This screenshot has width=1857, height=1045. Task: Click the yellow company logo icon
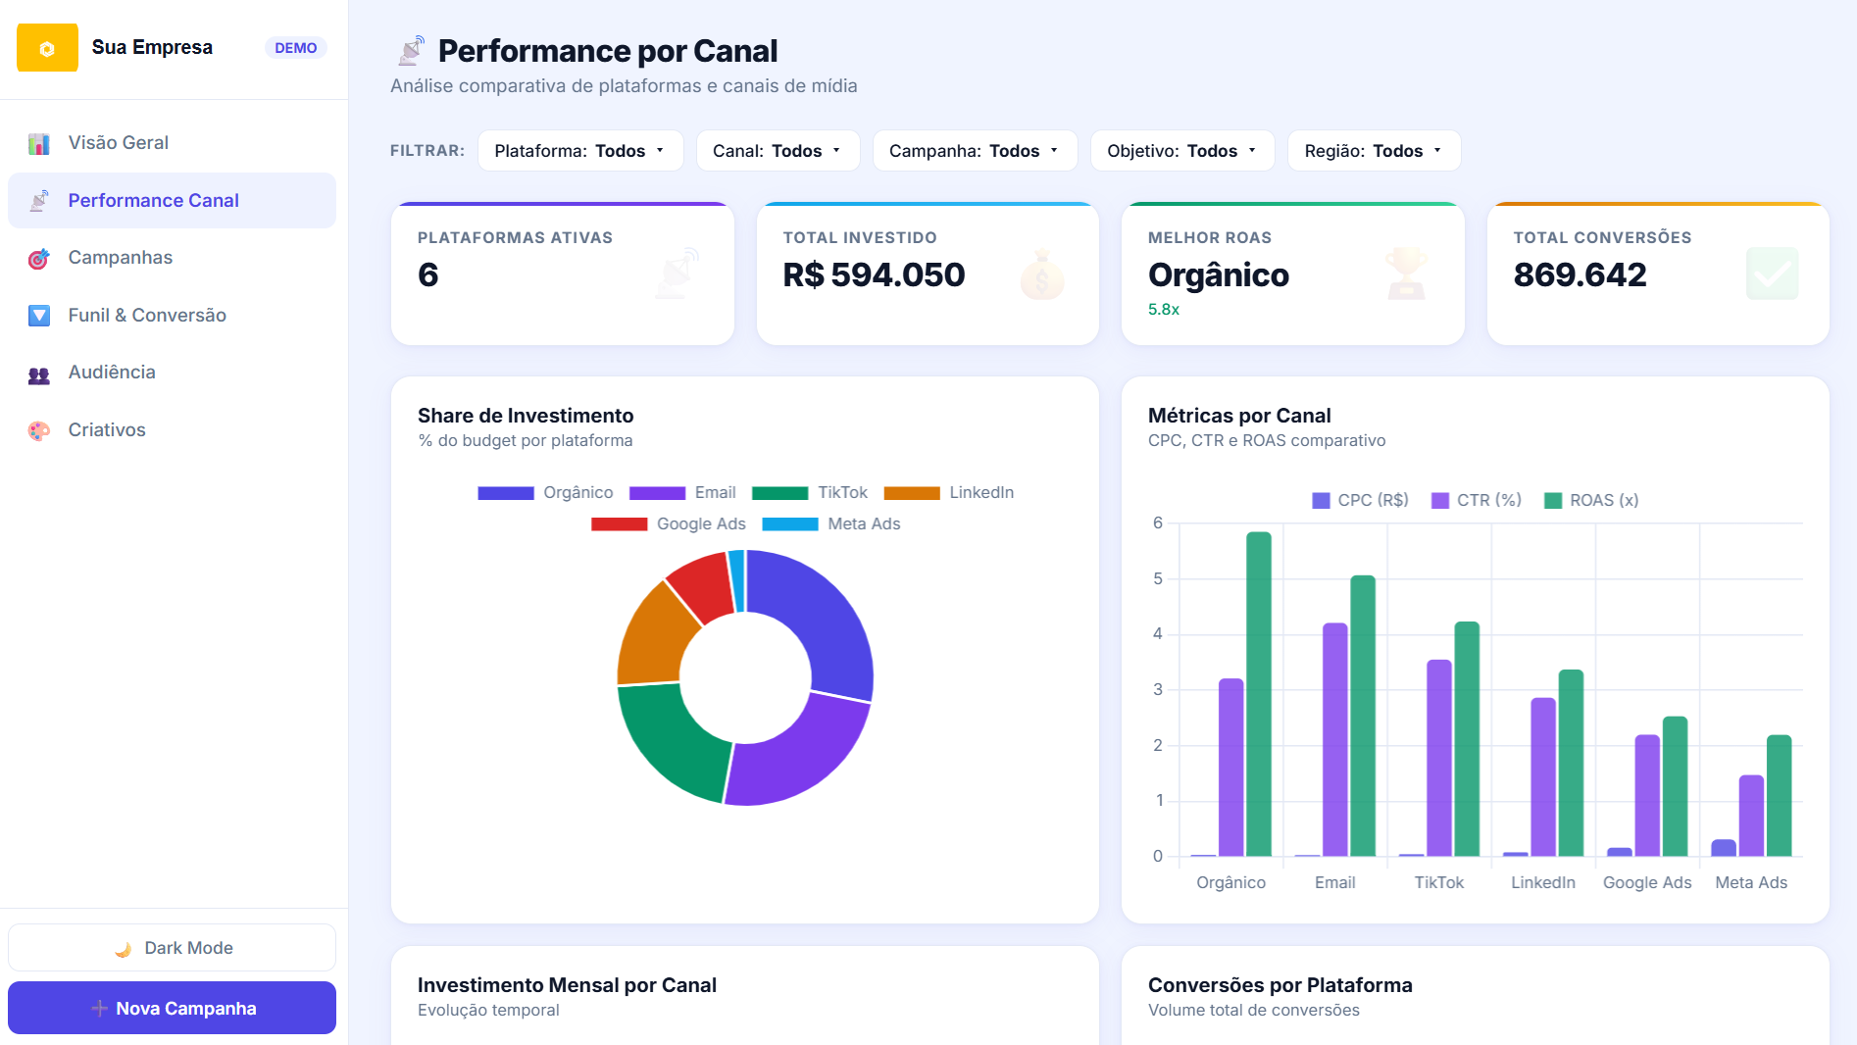(x=47, y=48)
